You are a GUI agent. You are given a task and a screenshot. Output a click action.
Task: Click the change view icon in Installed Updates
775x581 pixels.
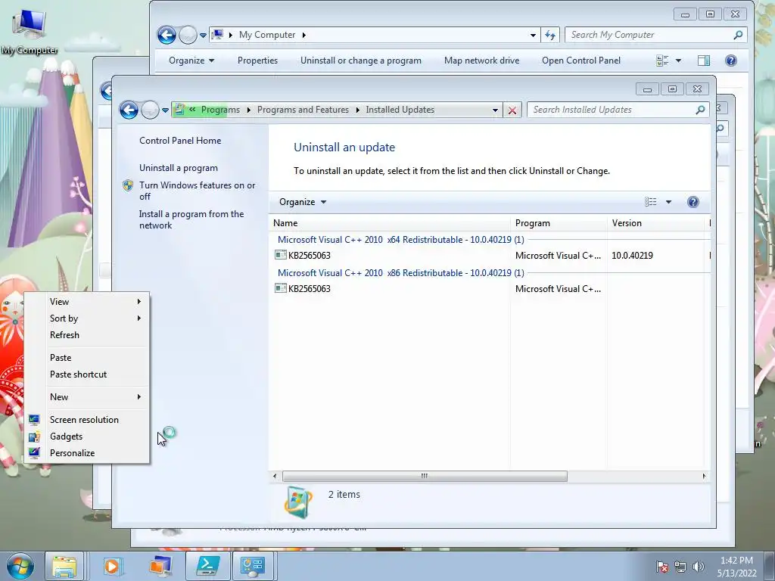tap(650, 201)
